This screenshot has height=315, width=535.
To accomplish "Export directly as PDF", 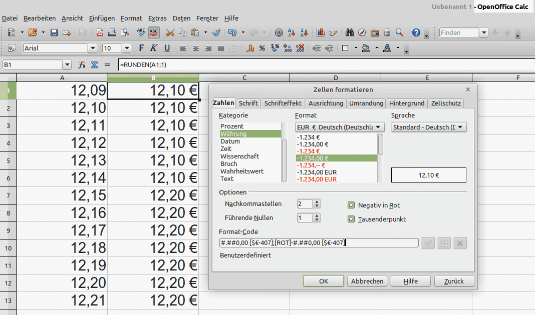I will click(x=100, y=32).
